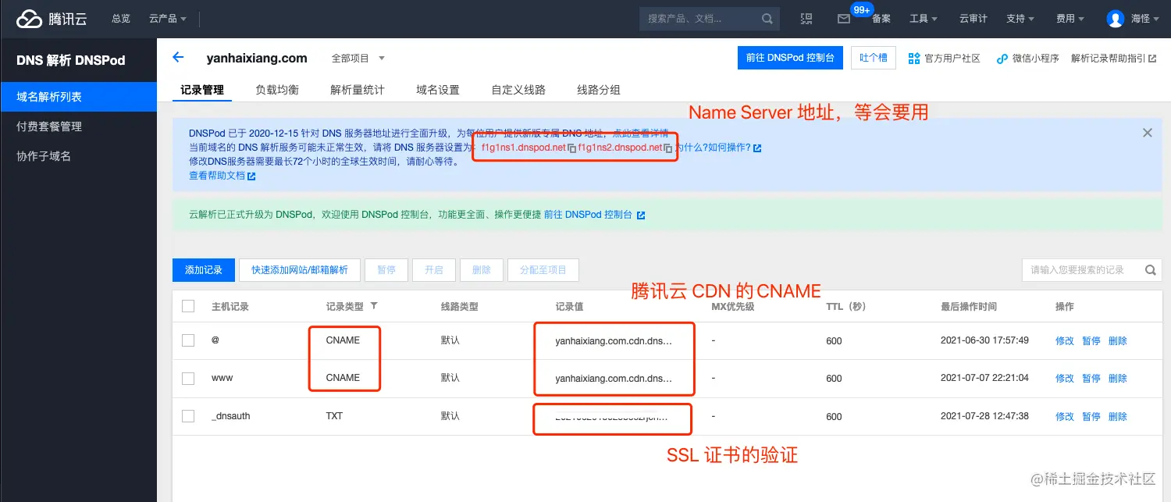Switch to the 解析量统计 tab
This screenshot has width=1171, height=502.
coord(358,90)
